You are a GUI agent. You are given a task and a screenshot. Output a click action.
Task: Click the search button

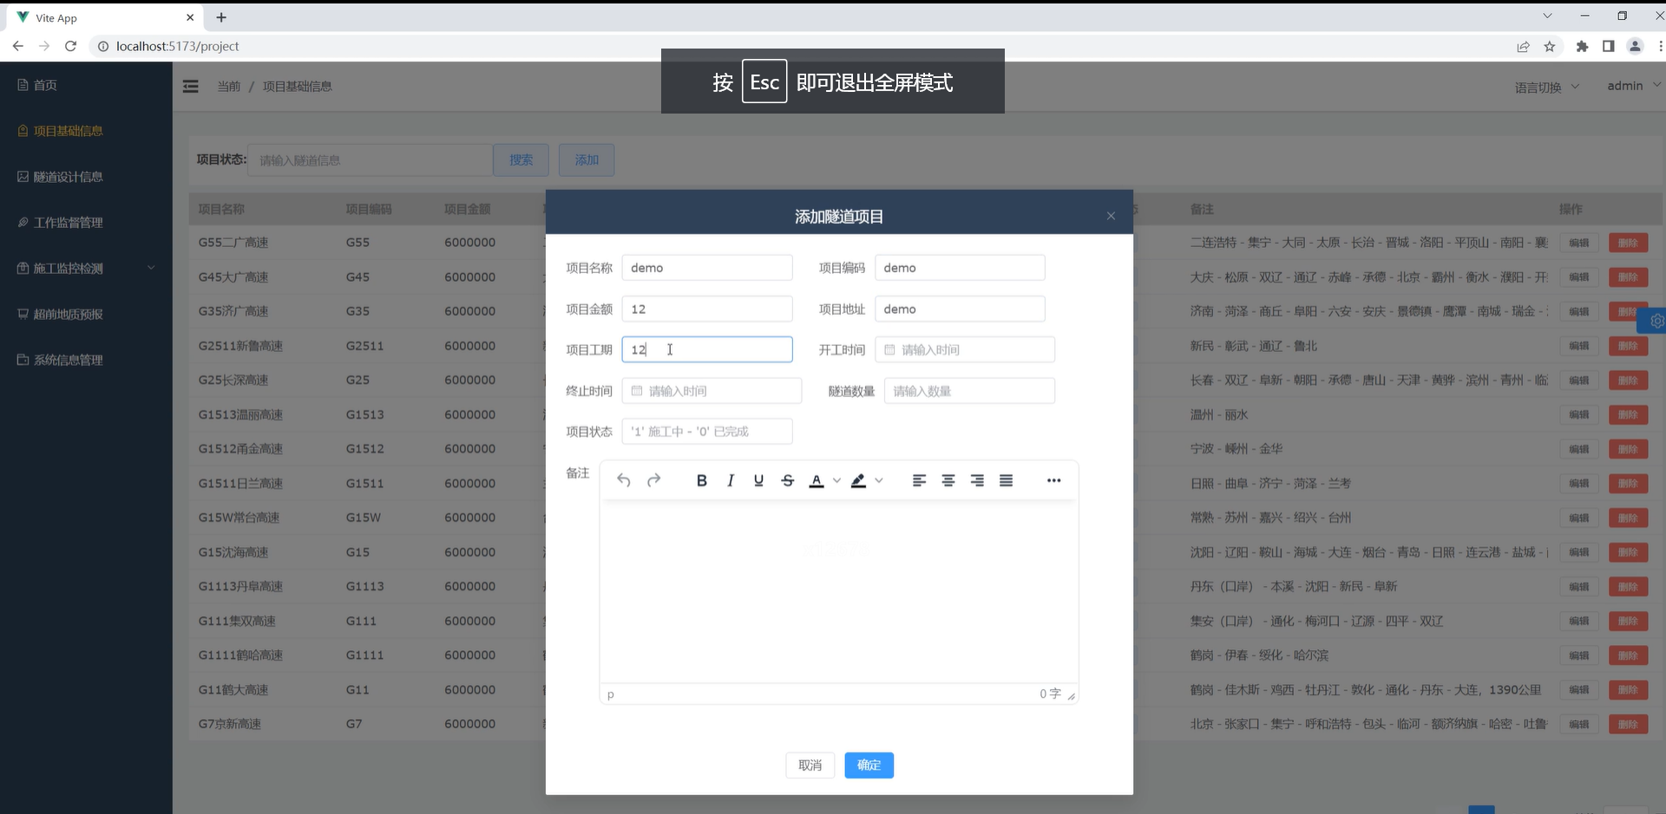pos(521,160)
